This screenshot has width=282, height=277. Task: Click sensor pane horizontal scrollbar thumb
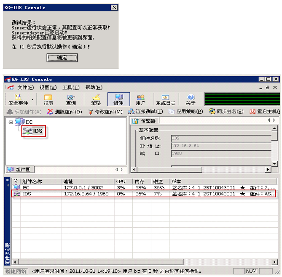[x=169, y=169]
